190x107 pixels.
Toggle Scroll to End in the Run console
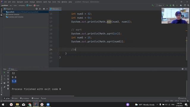pyautogui.click(x=8, y=82)
